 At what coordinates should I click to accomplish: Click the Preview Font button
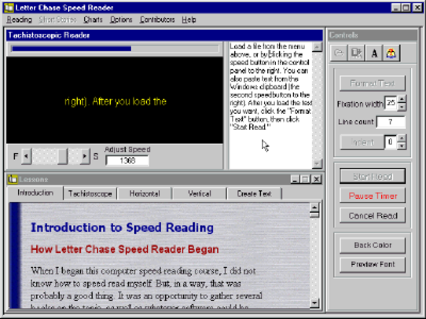click(372, 265)
